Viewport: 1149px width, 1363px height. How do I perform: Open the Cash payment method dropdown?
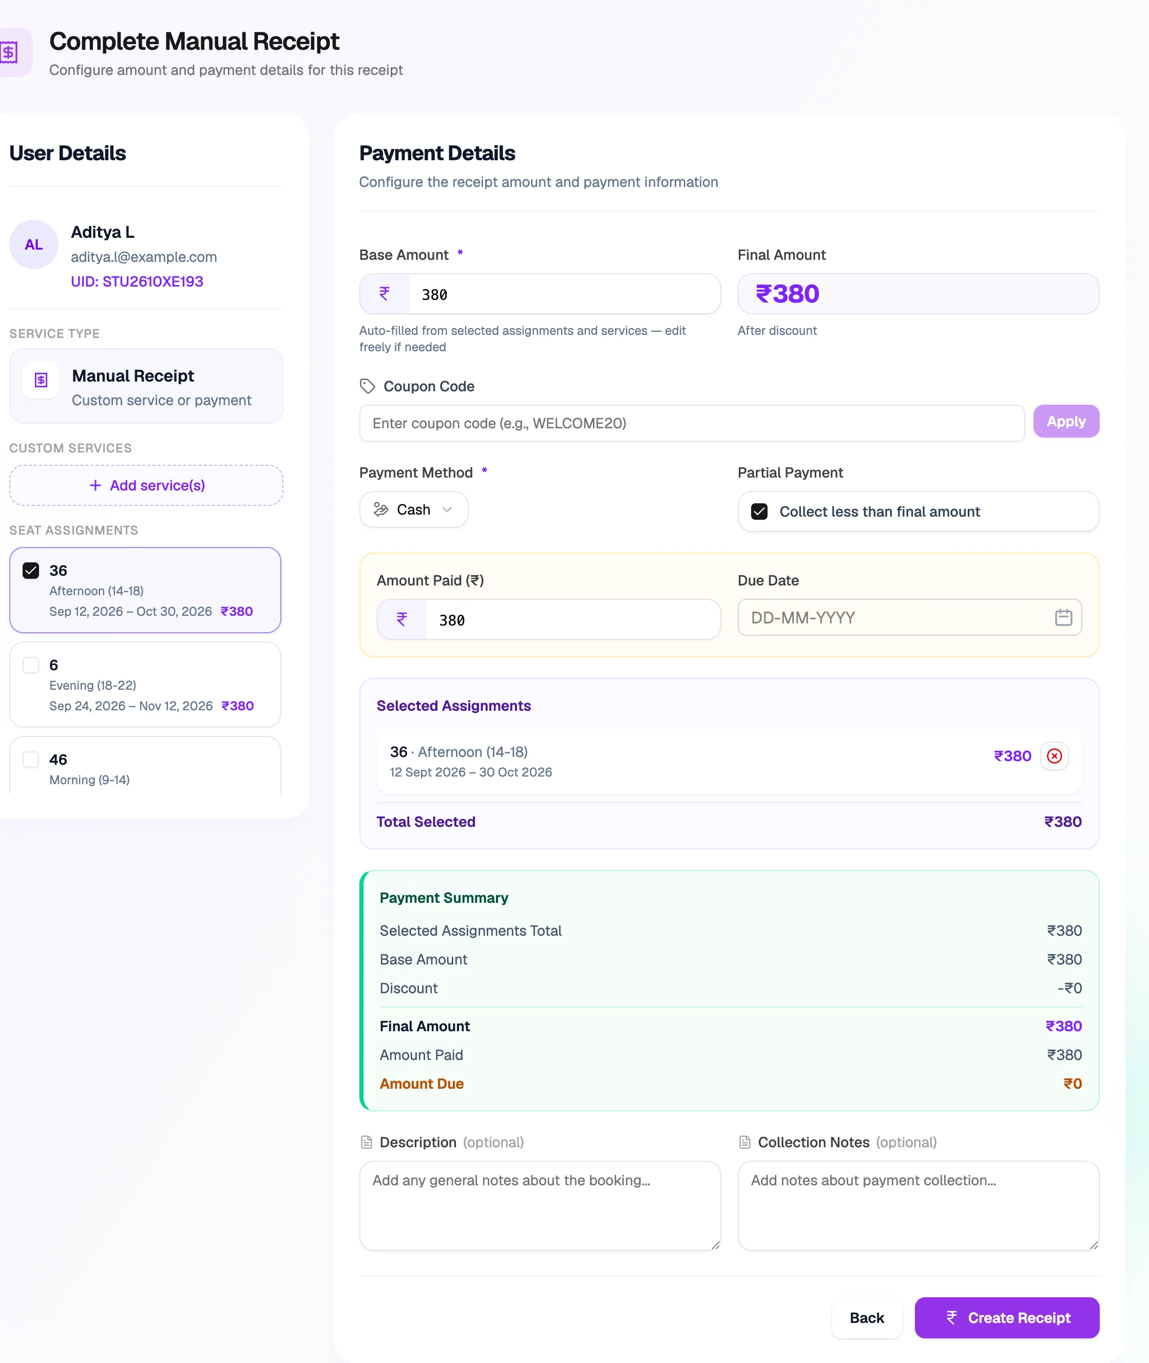click(414, 509)
